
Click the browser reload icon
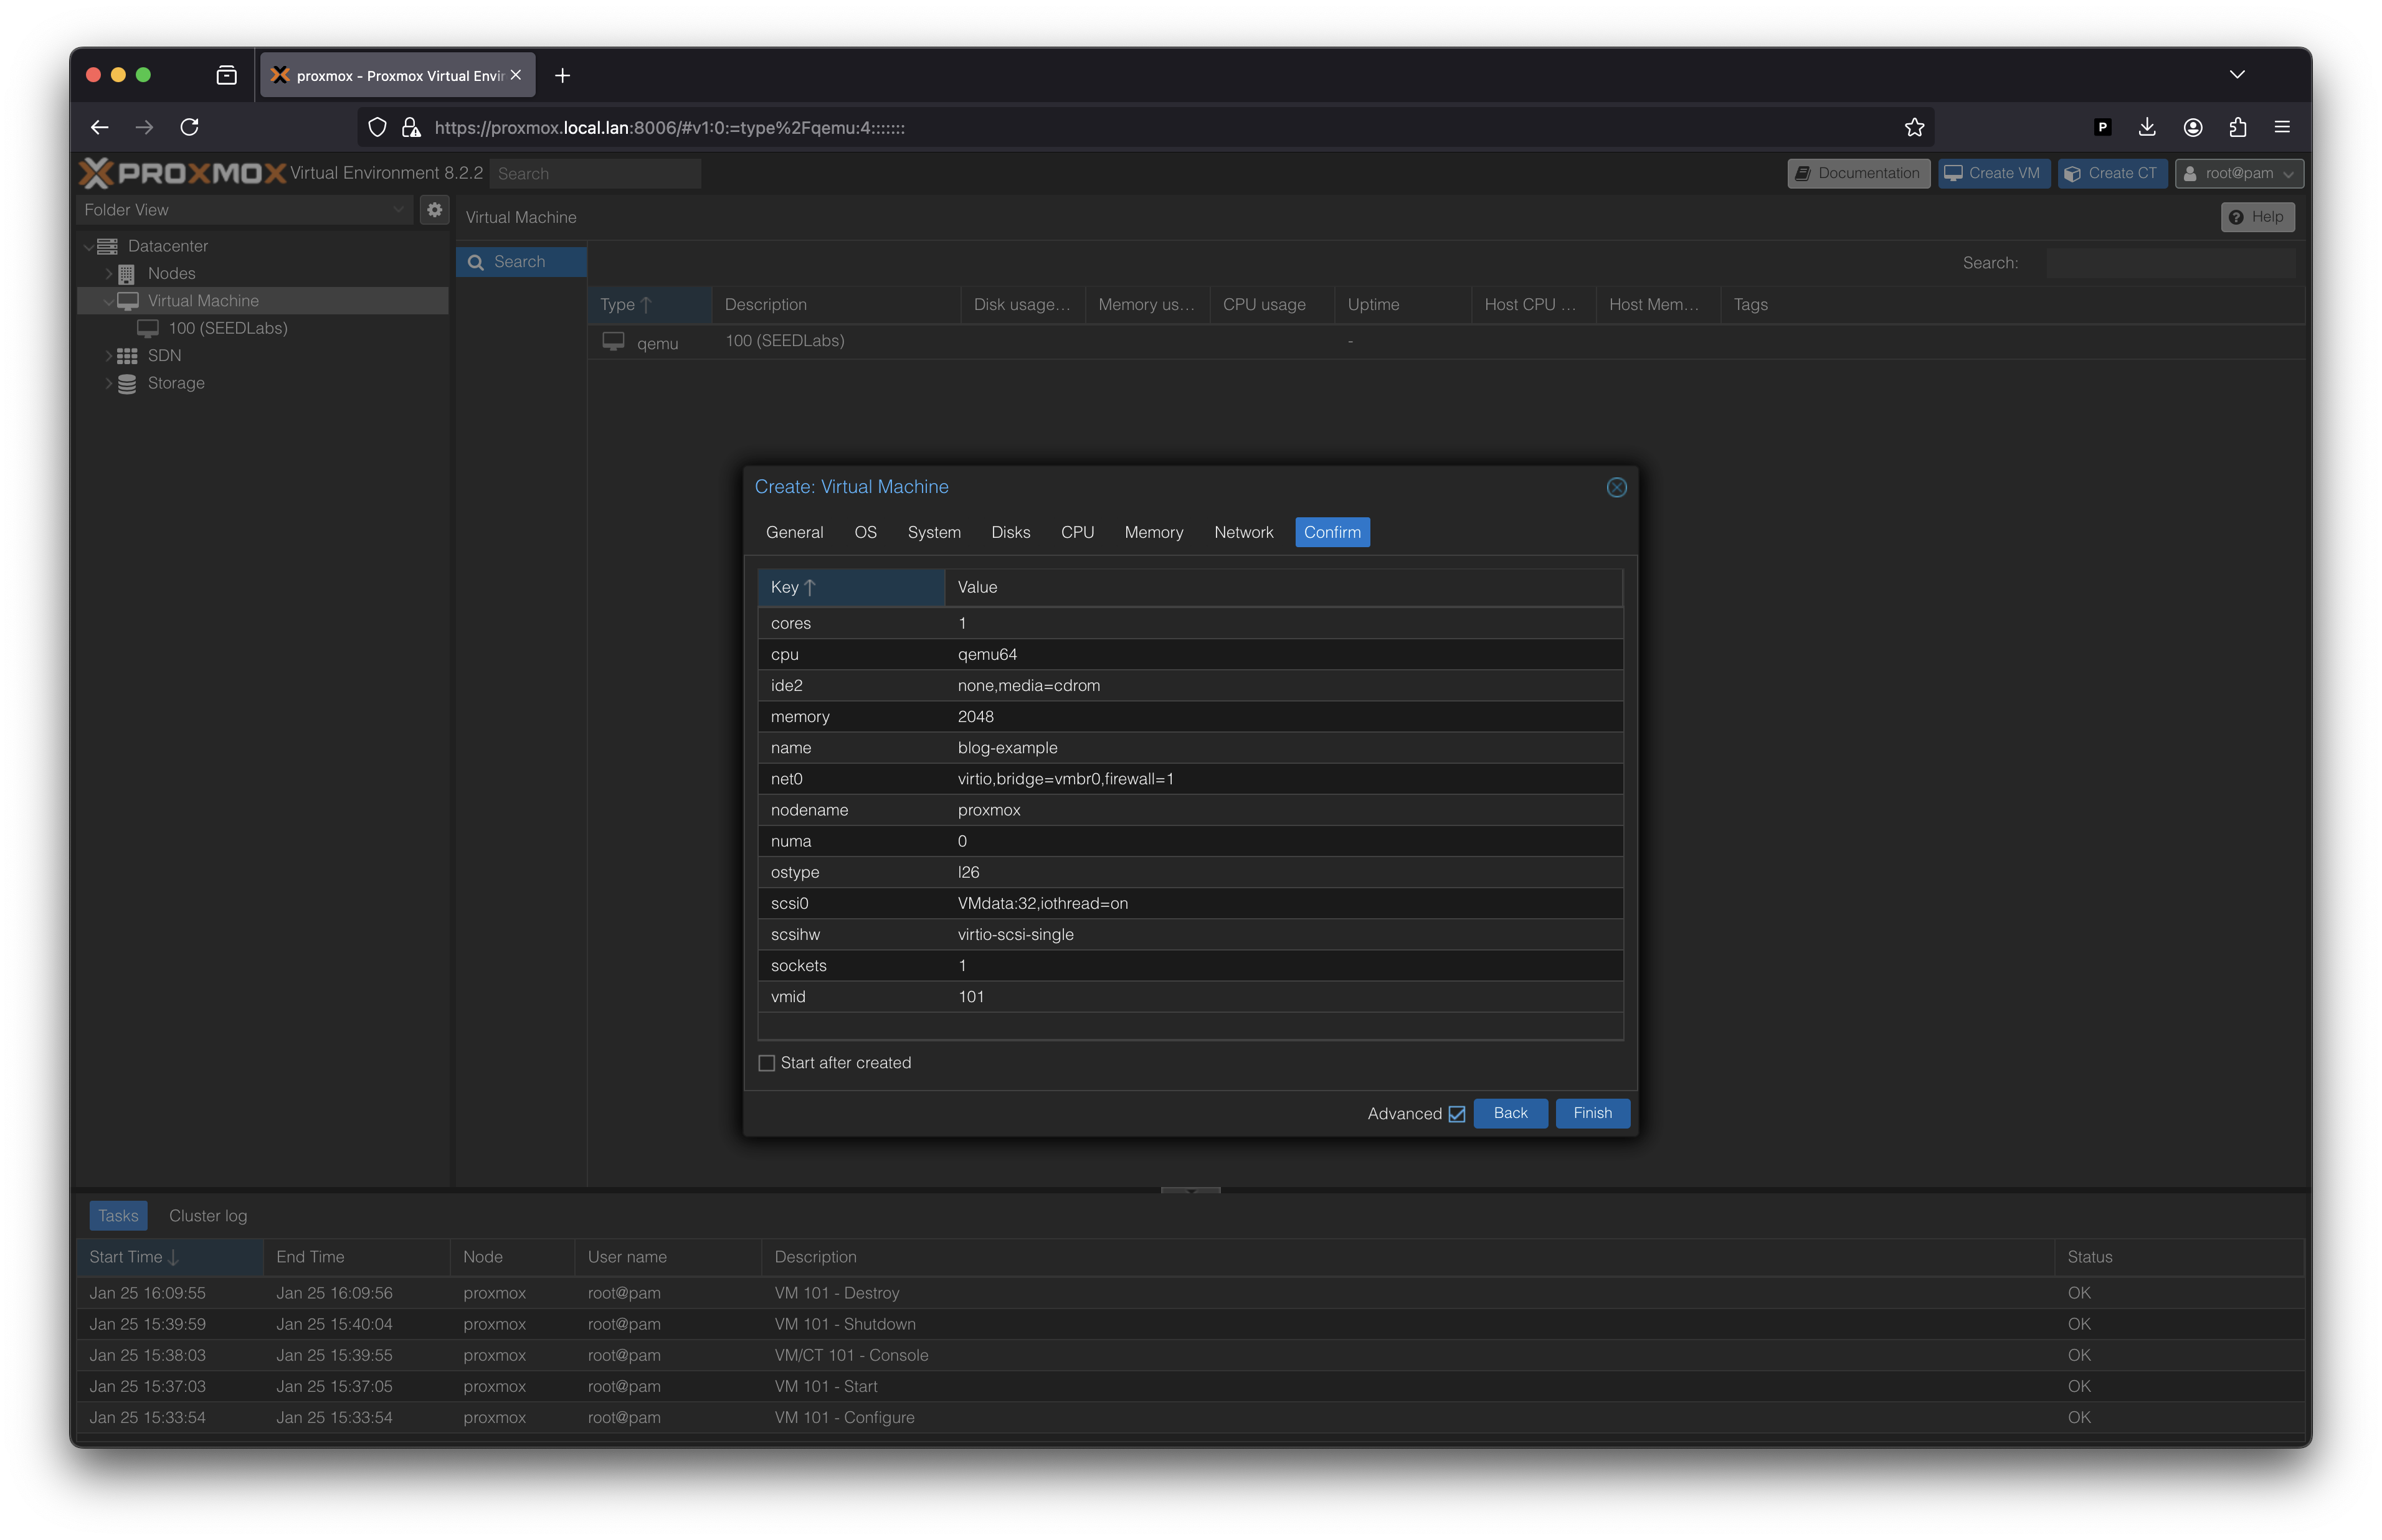189,127
